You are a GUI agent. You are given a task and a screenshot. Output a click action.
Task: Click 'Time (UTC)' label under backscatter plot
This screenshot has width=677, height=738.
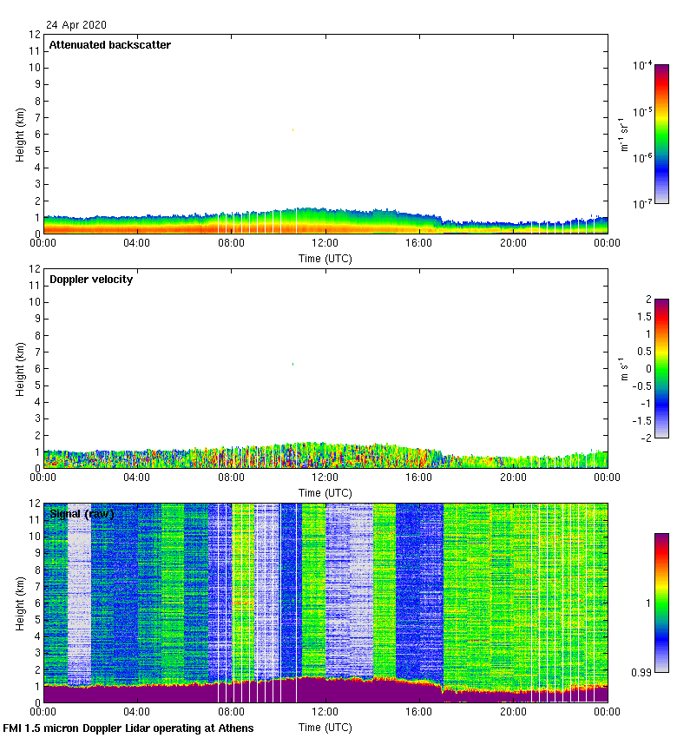[325, 258]
